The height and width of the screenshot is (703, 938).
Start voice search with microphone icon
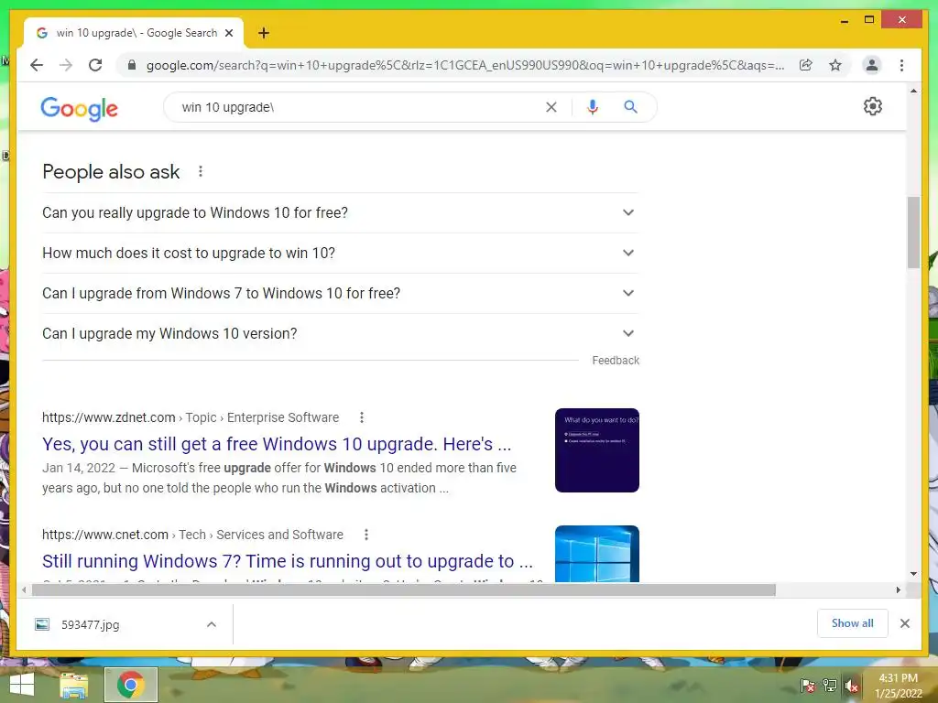pos(593,107)
